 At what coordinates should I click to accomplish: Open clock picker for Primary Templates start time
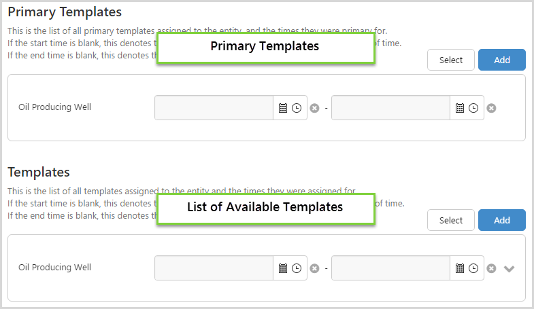(x=297, y=108)
